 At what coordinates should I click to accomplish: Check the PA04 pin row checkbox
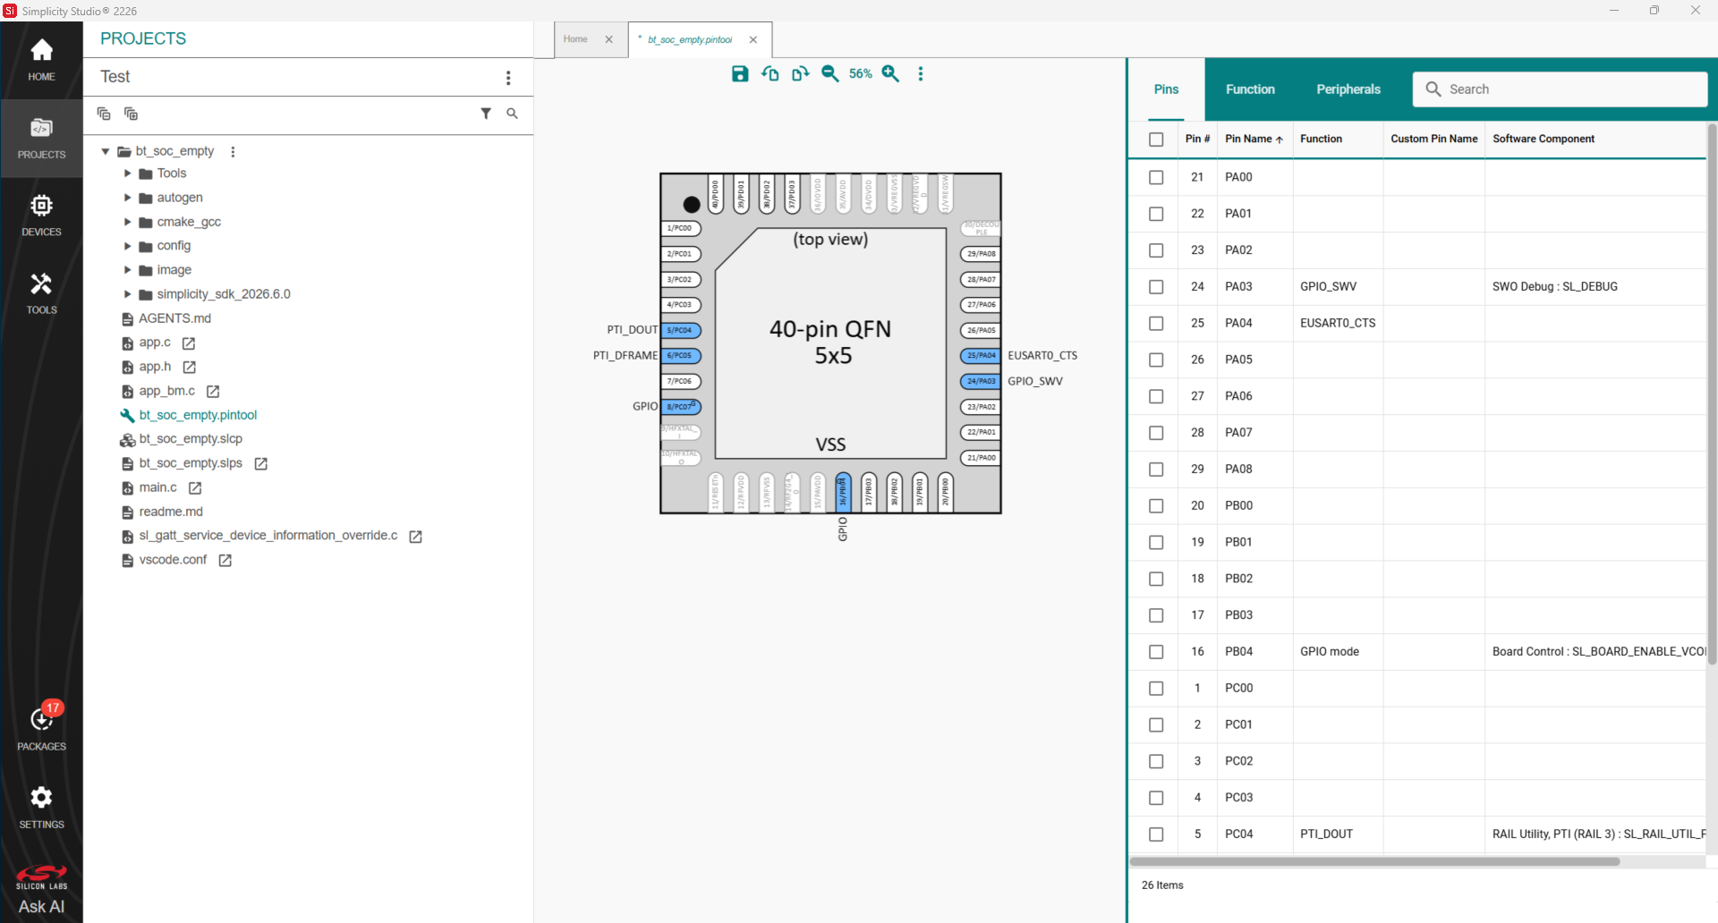point(1156,324)
